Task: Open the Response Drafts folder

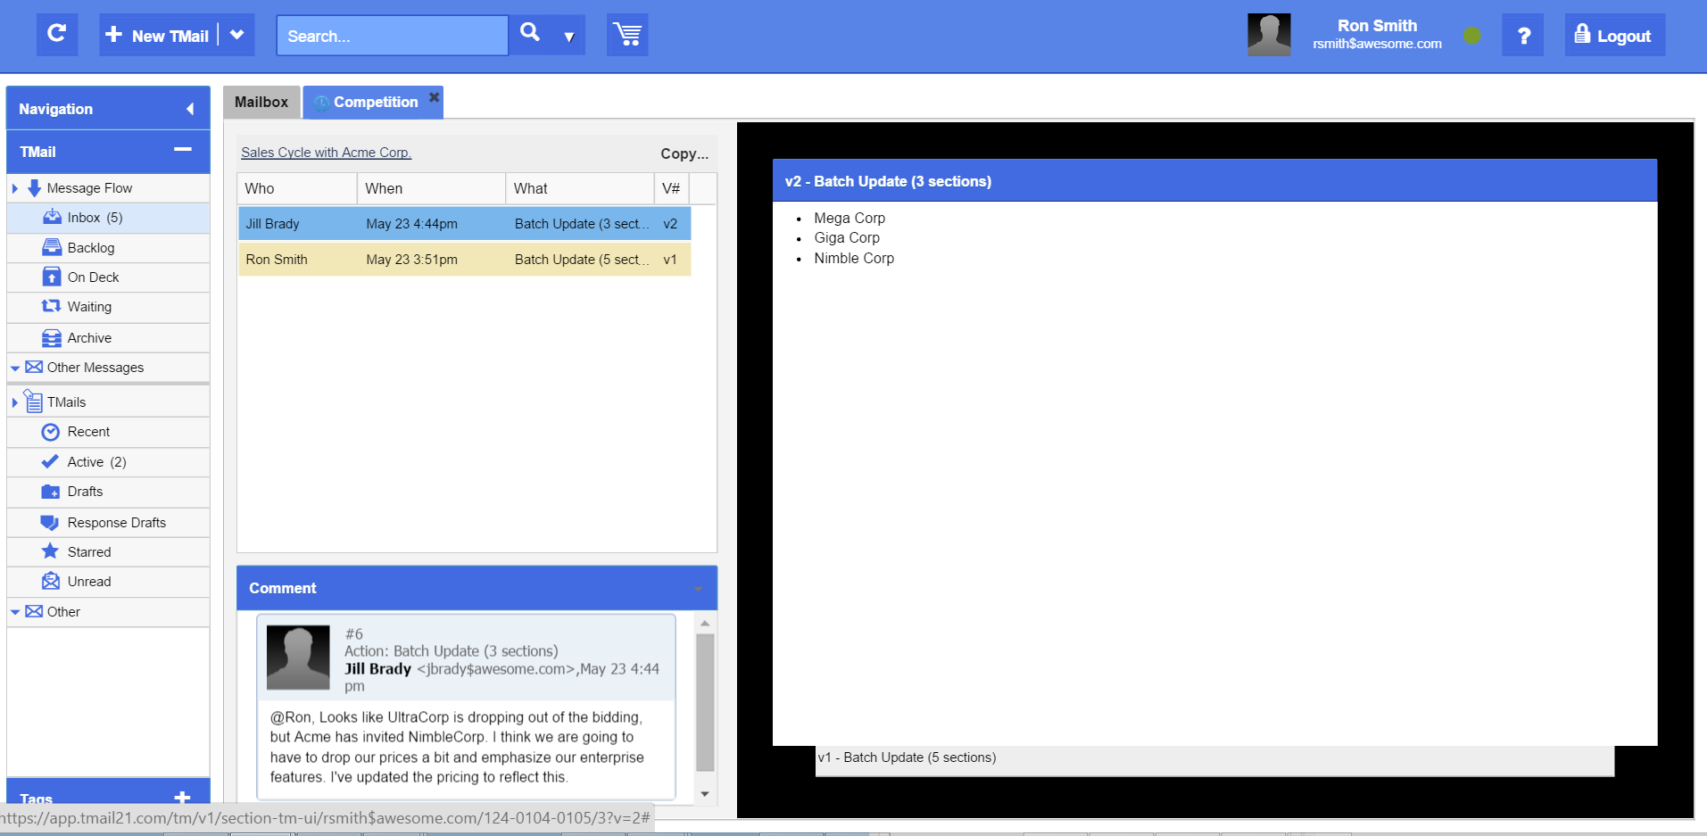Action: (x=116, y=523)
